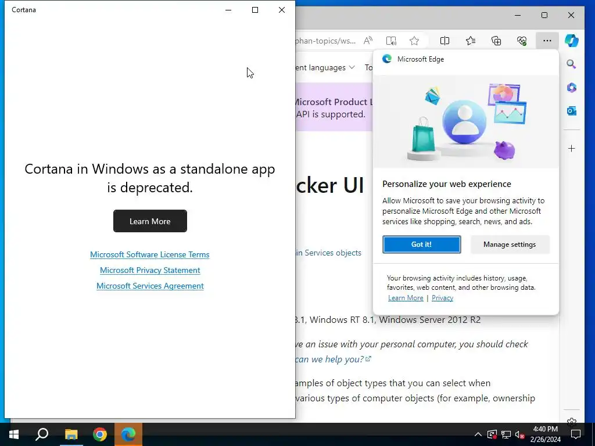Open Learn More in Cortana window
Screen dimensions: 595x446
click(150, 221)
